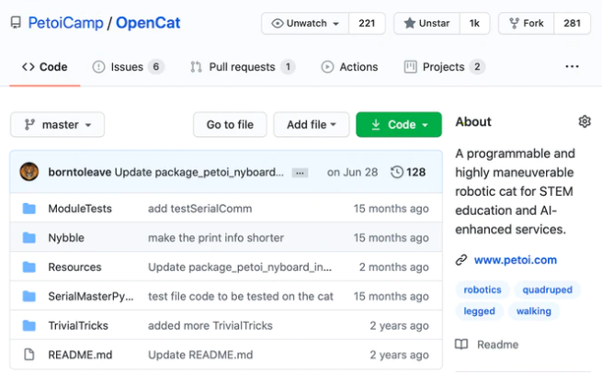Open the master branch dropdown
Image resolution: width=602 pixels, height=374 pixels.
click(57, 125)
